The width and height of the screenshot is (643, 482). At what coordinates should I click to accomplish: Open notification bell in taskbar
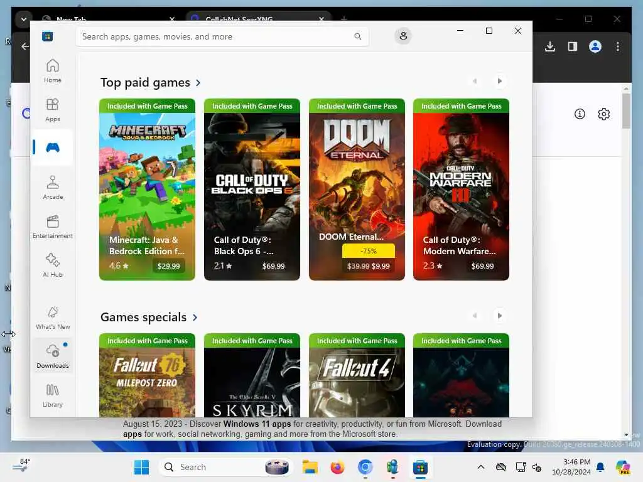(600, 467)
